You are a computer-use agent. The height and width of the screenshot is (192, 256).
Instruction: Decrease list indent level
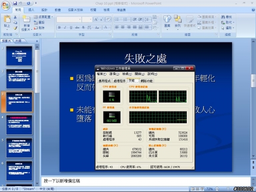[x=134, y=20]
